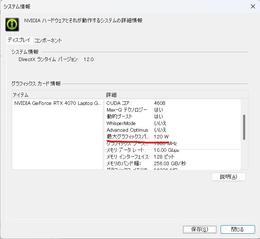Click the 16.00 Gbps value
Image resolution: width=260 pixels, height=239 pixels.
(x=167, y=150)
